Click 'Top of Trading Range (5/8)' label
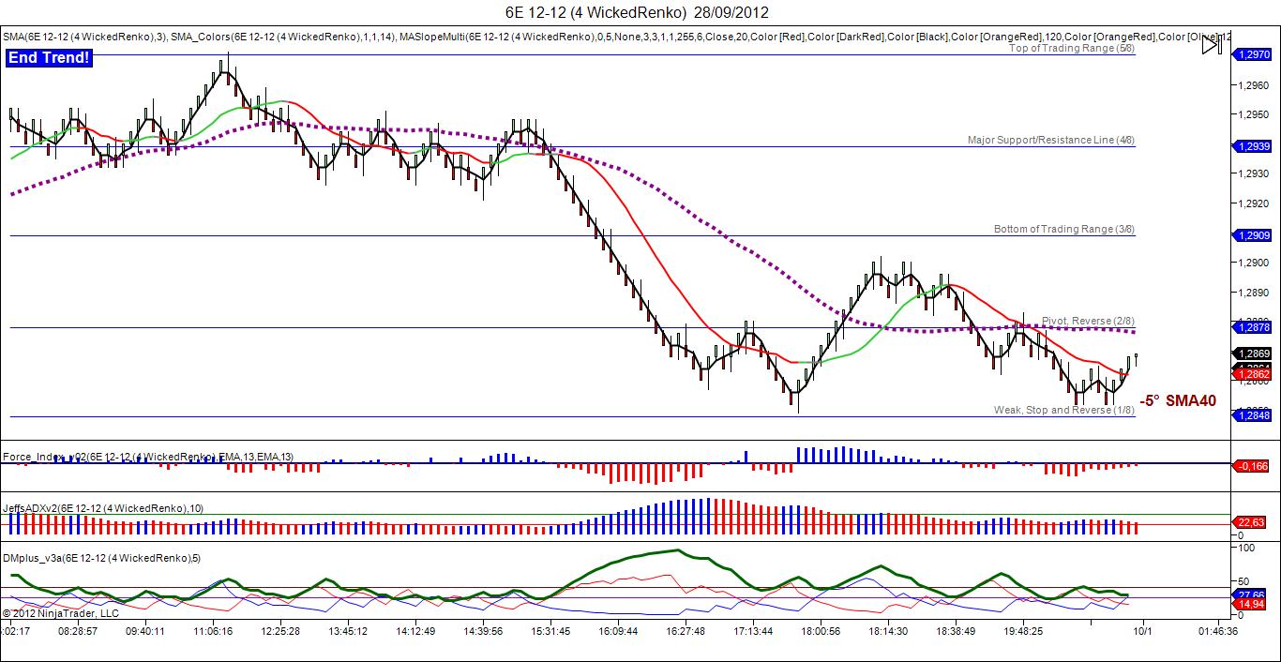This screenshot has height=662, width=1281. tap(1072, 48)
